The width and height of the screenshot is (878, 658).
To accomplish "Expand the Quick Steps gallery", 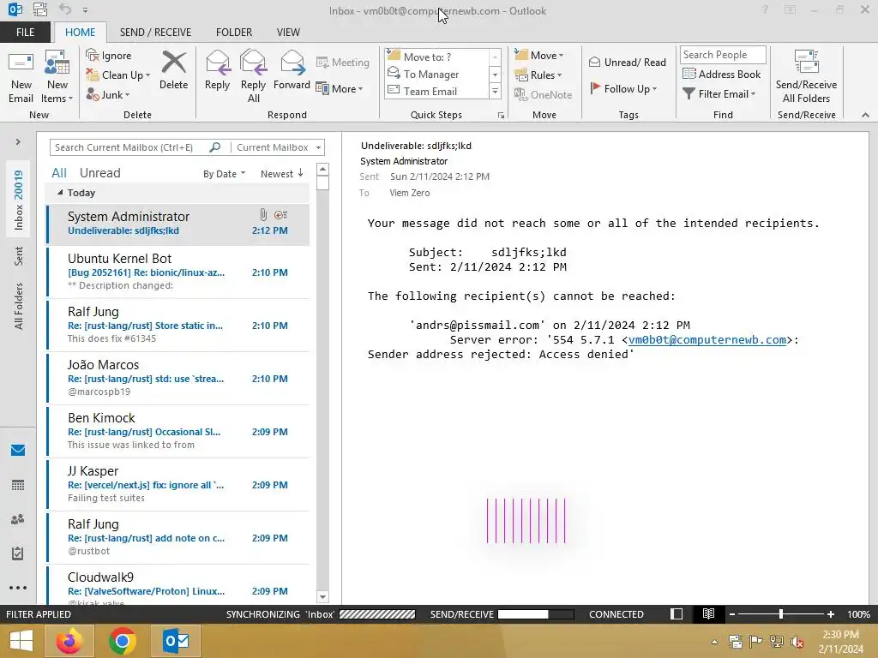I will [x=495, y=91].
